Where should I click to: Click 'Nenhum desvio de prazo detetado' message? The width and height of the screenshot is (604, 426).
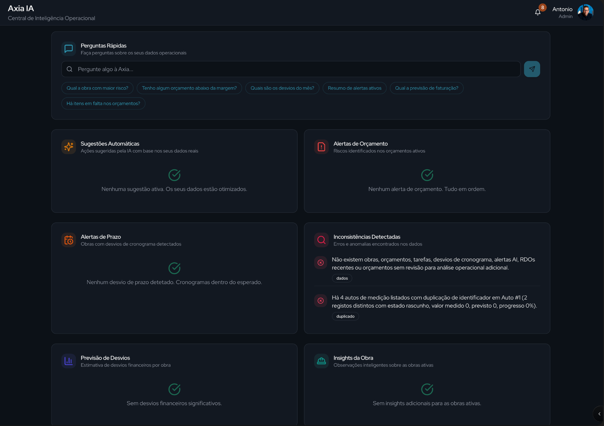click(174, 282)
